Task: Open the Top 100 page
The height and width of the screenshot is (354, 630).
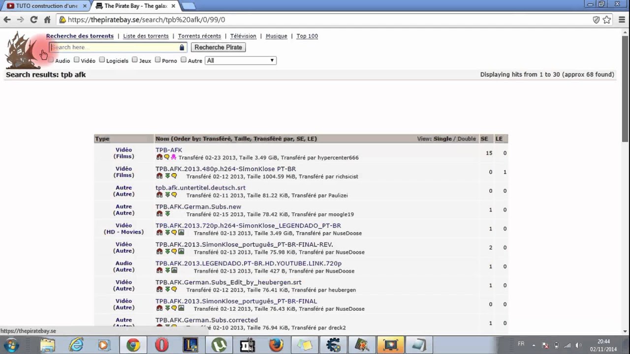Action: [x=307, y=36]
